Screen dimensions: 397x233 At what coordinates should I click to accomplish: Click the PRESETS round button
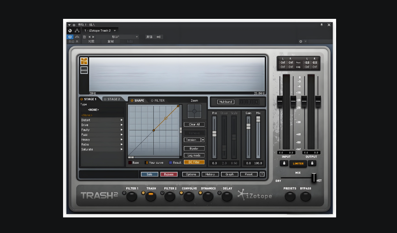(x=290, y=196)
